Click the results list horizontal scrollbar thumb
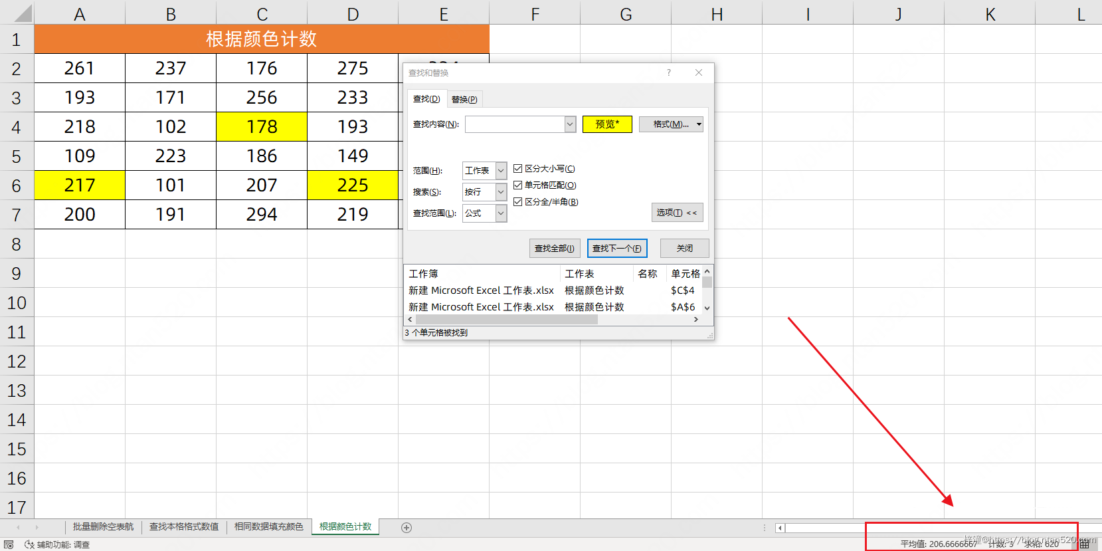1102x551 pixels. (x=506, y=320)
